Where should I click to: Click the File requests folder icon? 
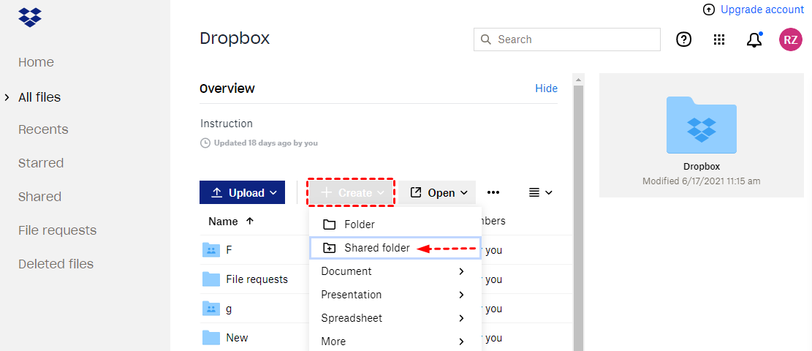tap(211, 279)
